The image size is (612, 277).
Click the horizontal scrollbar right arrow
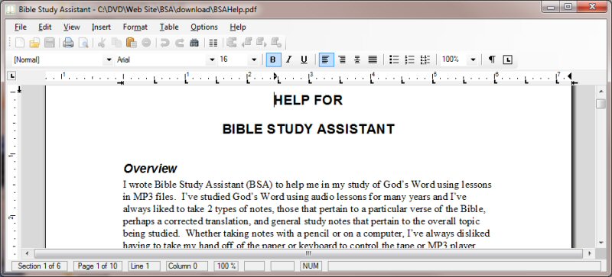(x=589, y=253)
